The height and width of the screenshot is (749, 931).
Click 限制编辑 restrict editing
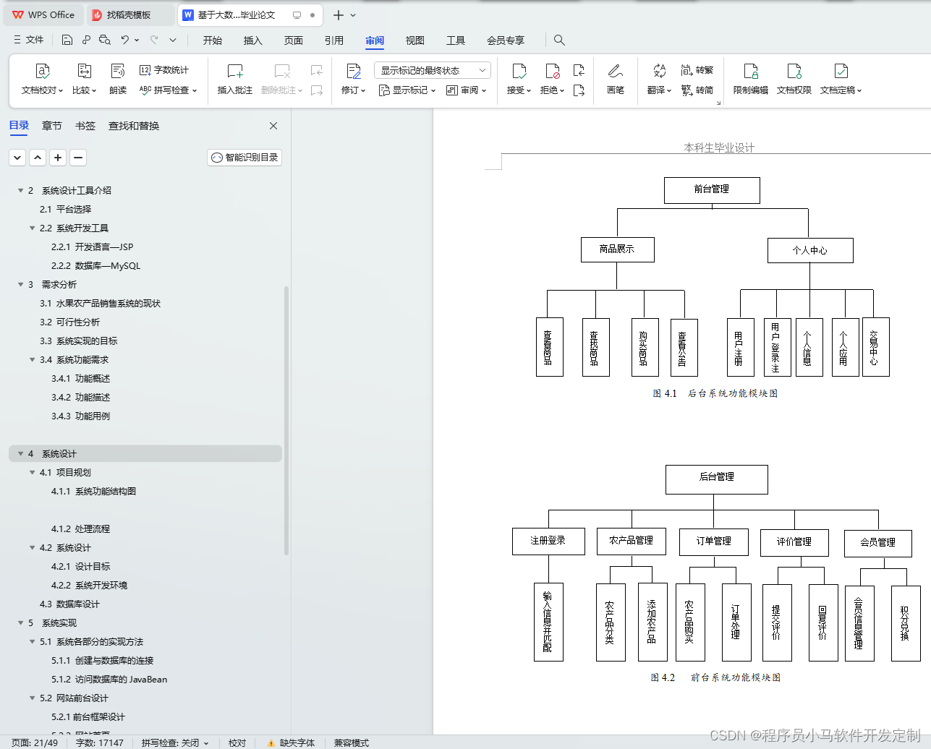(751, 80)
